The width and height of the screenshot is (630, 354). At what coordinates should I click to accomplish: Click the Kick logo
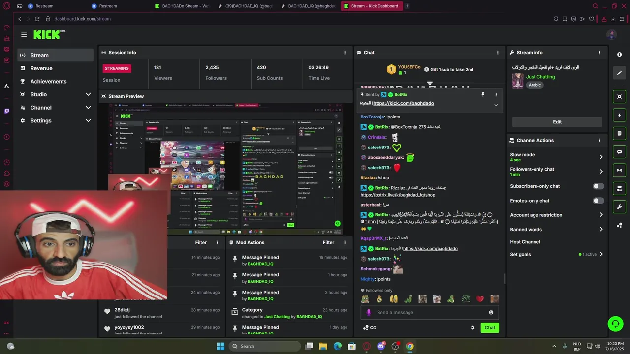(x=49, y=34)
